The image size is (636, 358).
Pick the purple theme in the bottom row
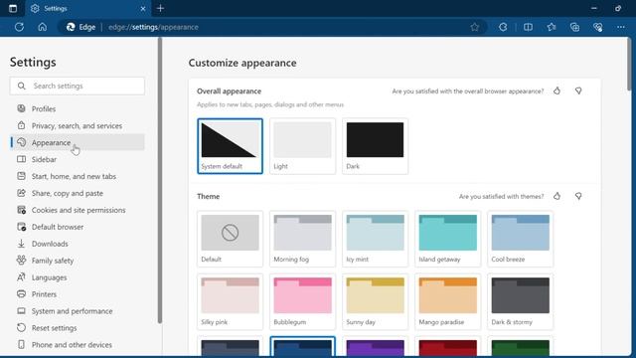376,347
